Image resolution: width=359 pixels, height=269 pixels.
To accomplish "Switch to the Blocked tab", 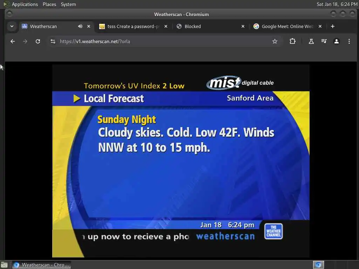I will click(x=211, y=26).
